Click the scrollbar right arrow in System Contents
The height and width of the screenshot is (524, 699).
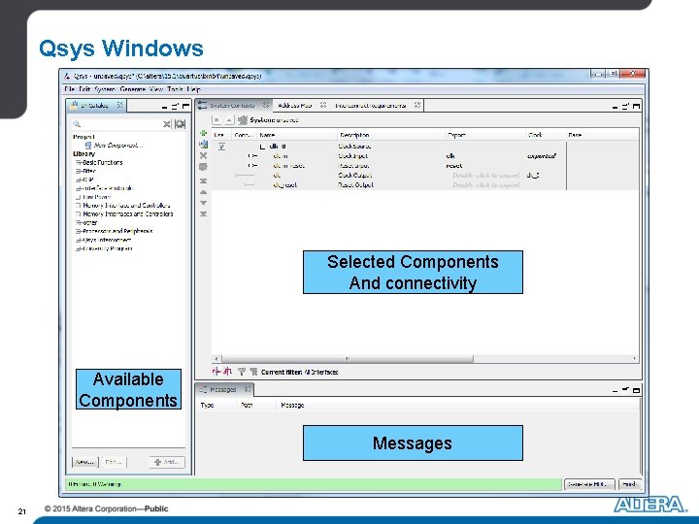pyautogui.click(x=634, y=359)
